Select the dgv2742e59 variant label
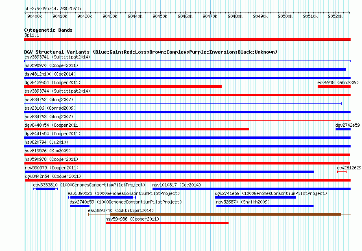This screenshot has height=251, width=362. coord(347,125)
